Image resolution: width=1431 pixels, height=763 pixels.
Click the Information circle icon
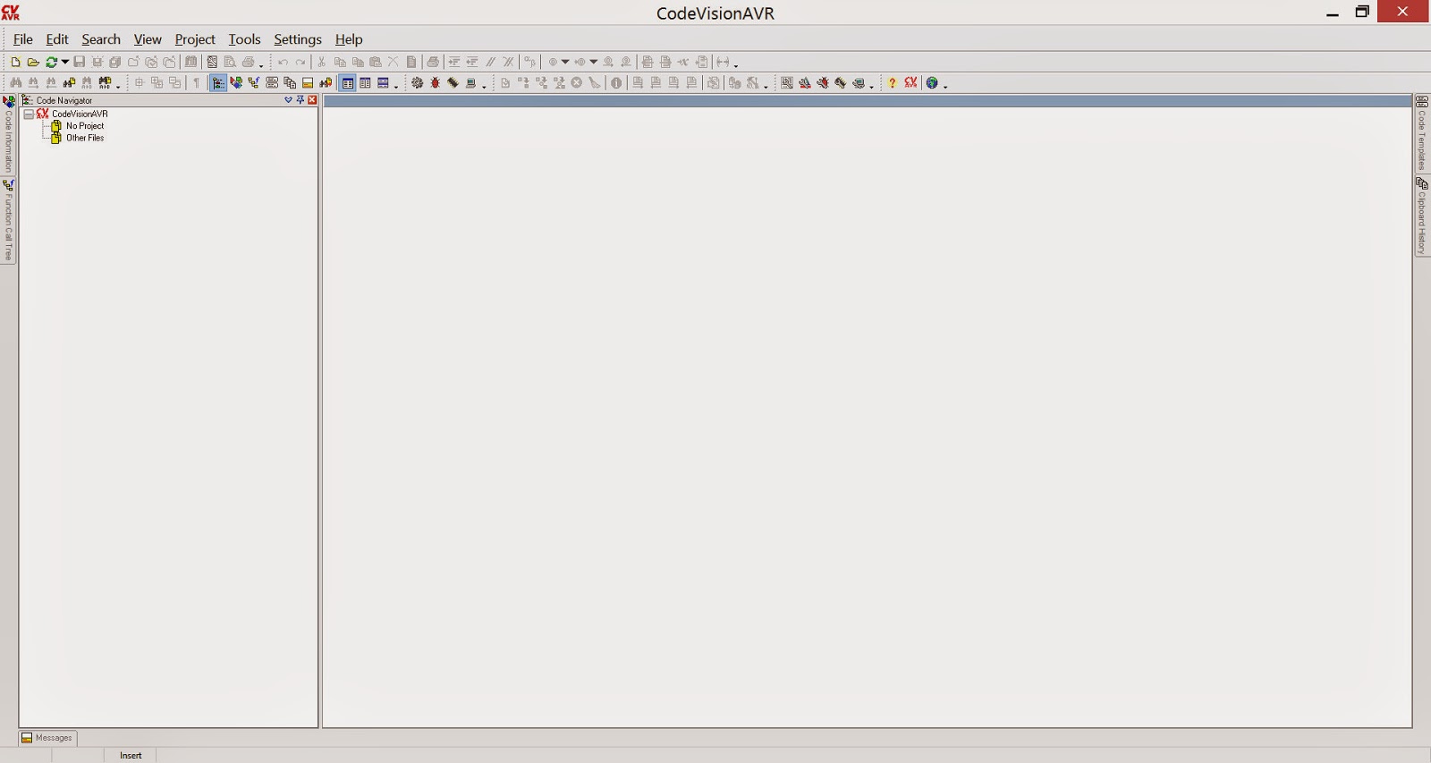[x=616, y=82]
